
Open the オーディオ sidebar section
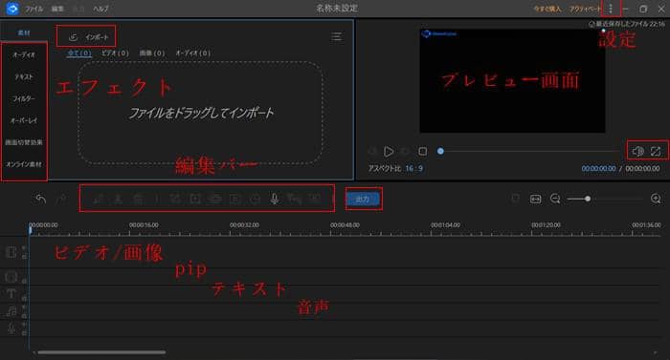coord(24,55)
